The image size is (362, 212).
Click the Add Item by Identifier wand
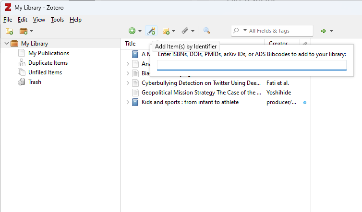coord(151,31)
